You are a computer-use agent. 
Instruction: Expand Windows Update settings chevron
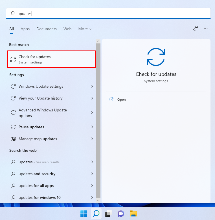pos(92,86)
